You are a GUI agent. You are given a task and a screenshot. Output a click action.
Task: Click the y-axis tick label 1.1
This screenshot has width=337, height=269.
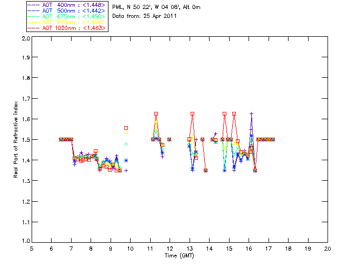pos(26,222)
